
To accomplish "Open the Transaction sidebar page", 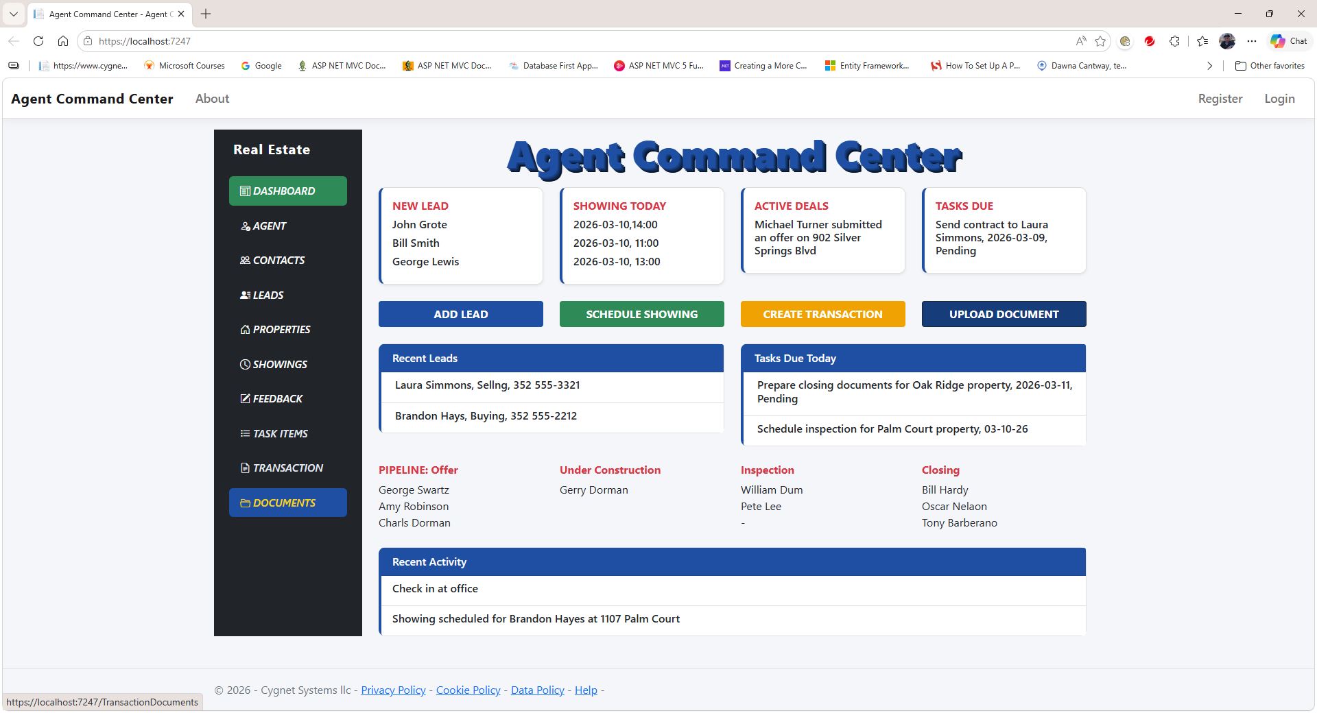I will 287,468.
